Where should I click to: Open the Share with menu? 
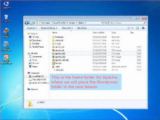67,28
